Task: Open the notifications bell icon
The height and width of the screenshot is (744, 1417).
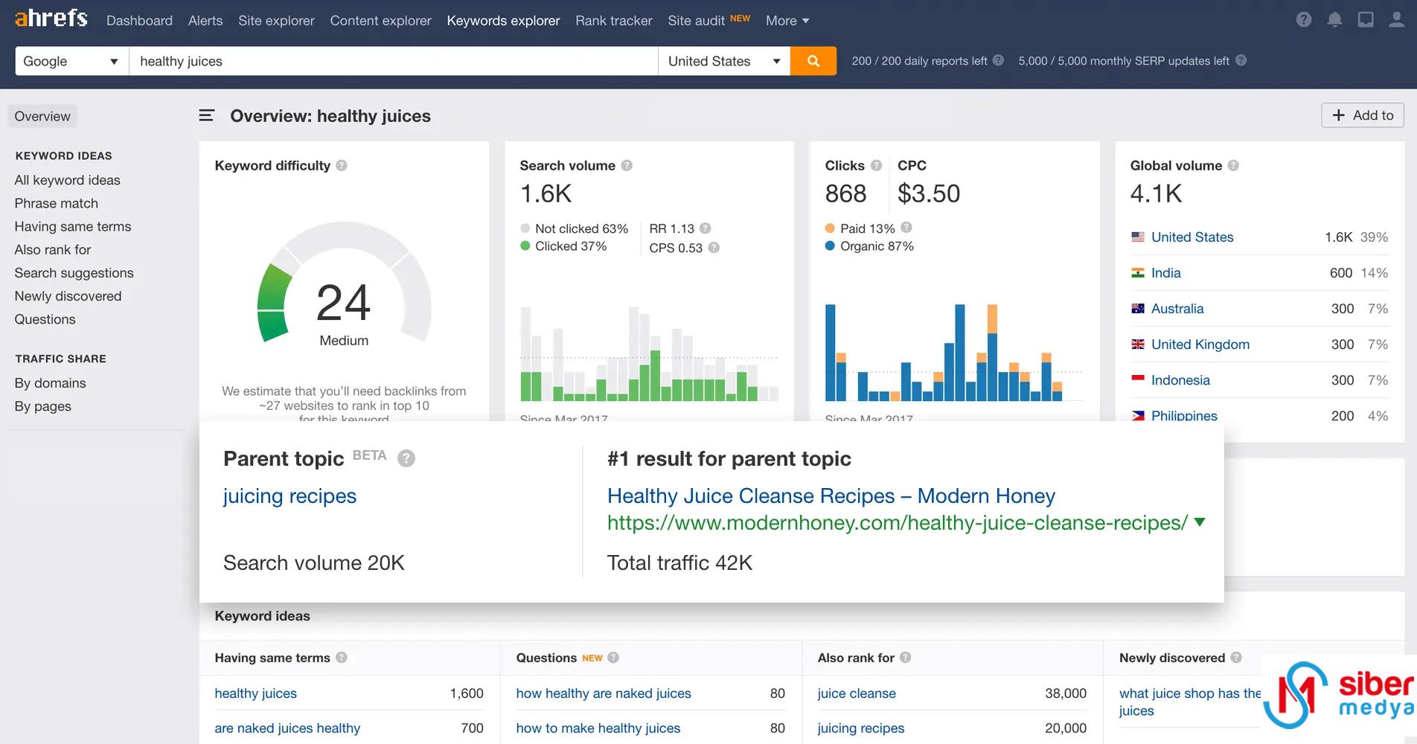Action: click(1334, 20)
